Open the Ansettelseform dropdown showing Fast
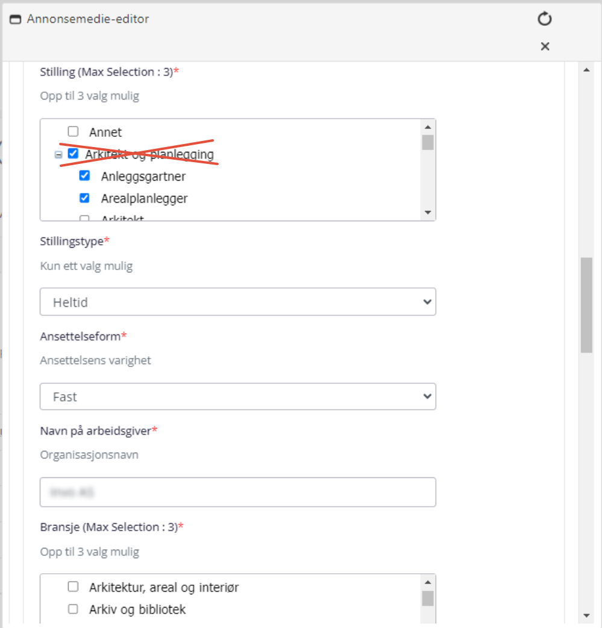Image resolution: width=602 pixels, height=628 pixels. point(238,397)
